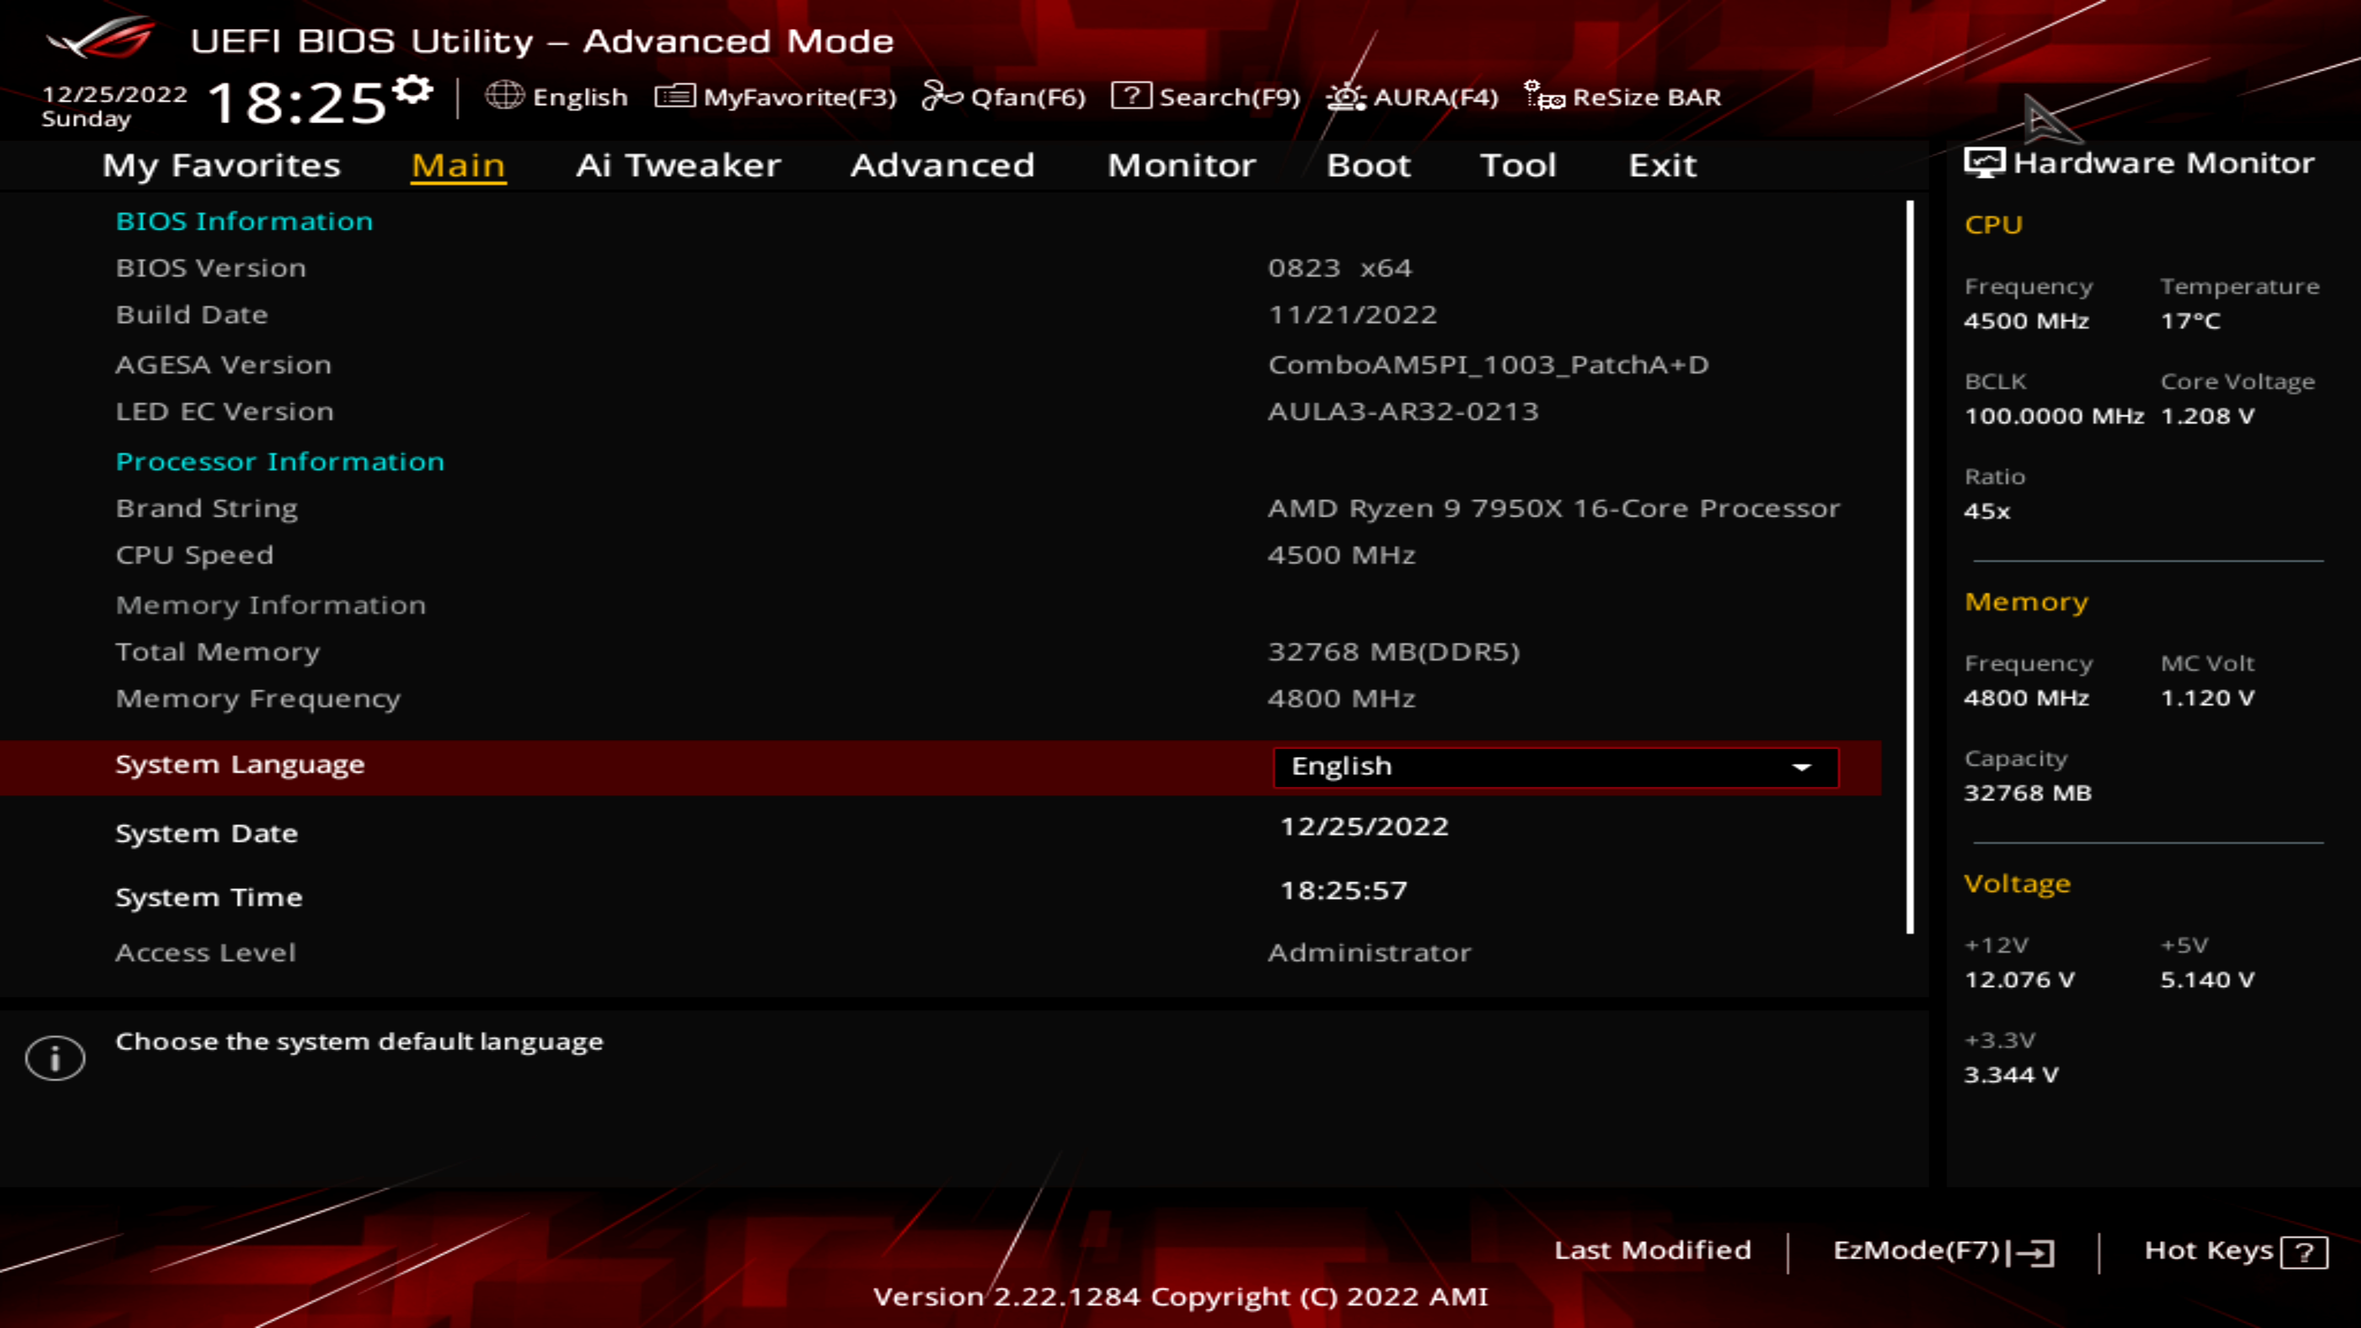
Task: Switch to the Ai Tweaker tab
Action: click(x=678, y=166)
